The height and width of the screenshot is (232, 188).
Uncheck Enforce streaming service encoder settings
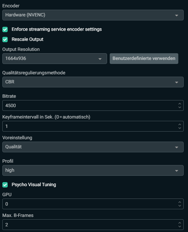coord(5,29)
